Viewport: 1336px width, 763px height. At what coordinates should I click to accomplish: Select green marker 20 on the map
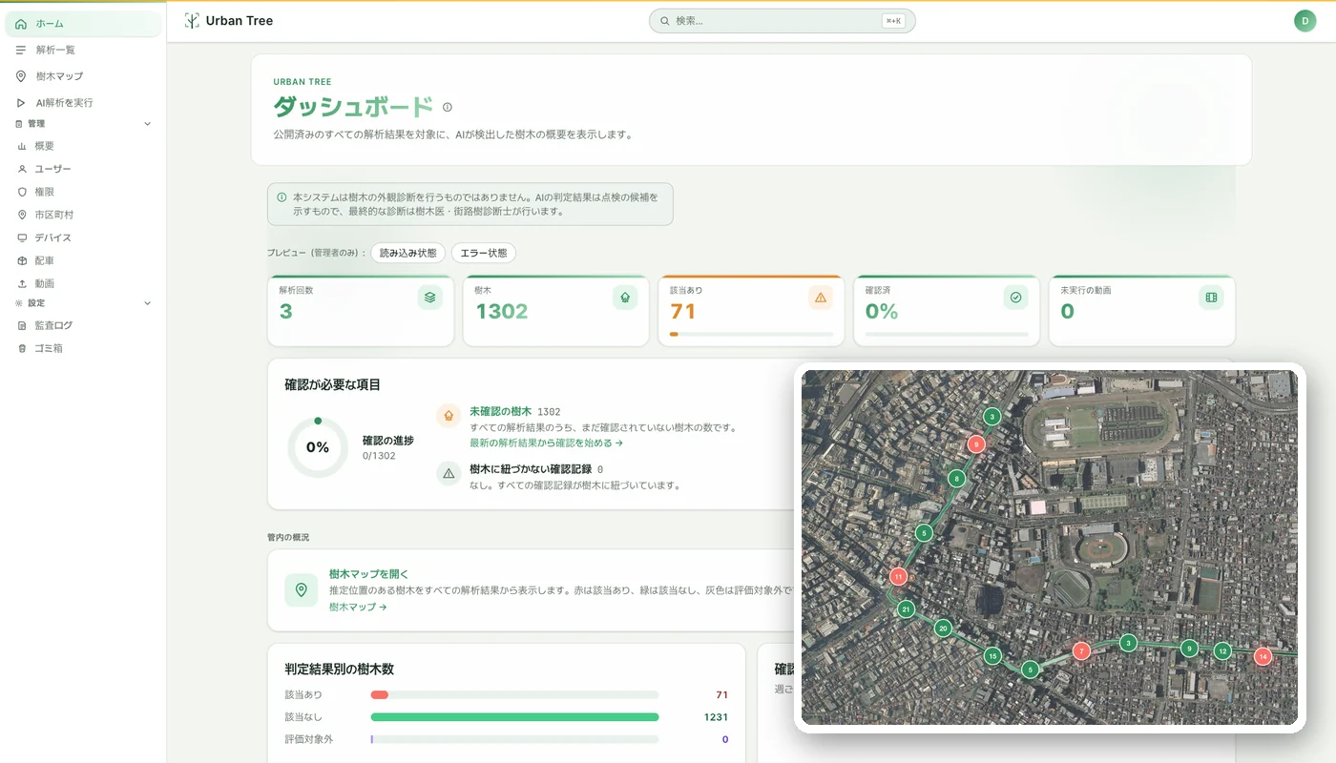pyautogui.click(x=943, y=628)
